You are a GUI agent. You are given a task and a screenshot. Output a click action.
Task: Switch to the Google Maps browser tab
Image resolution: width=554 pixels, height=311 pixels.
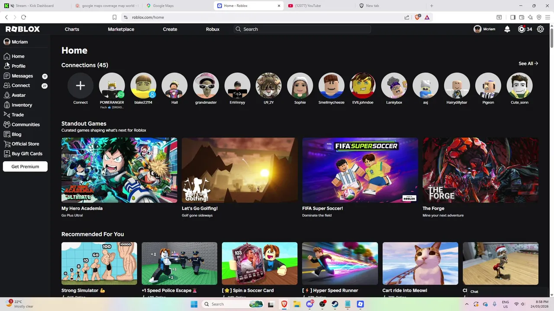(x=177, y=6)
